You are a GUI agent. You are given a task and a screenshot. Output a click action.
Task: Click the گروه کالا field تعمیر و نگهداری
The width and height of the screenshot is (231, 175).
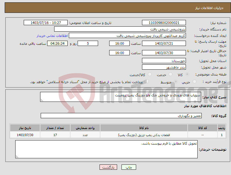pyautogui.click(x=121, y=116)
